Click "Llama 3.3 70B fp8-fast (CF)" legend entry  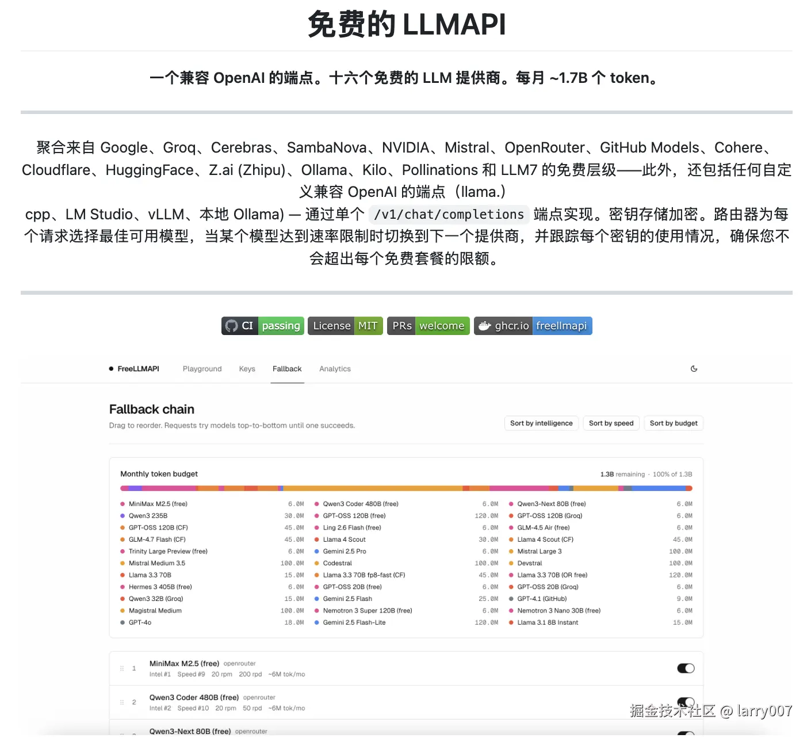coord(364,575)
